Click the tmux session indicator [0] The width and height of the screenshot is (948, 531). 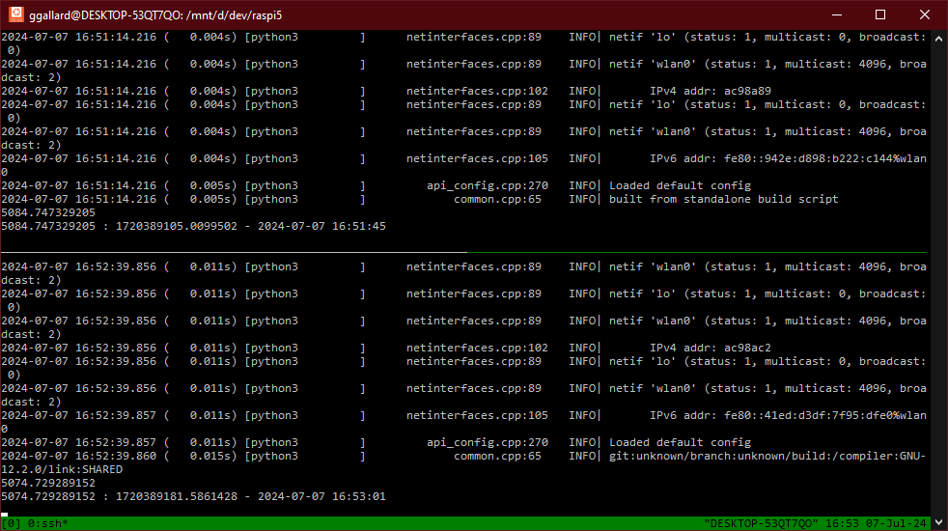(x=11, y=523)
